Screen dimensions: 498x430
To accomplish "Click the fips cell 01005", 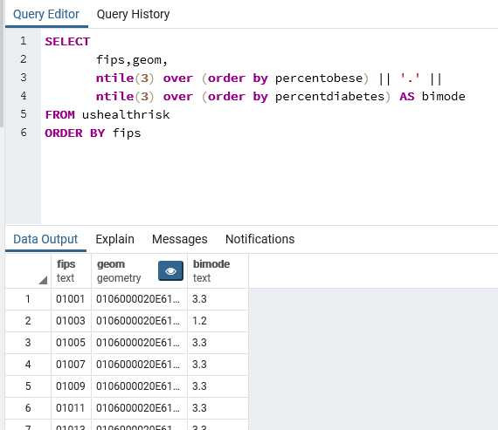I will 71,343.
